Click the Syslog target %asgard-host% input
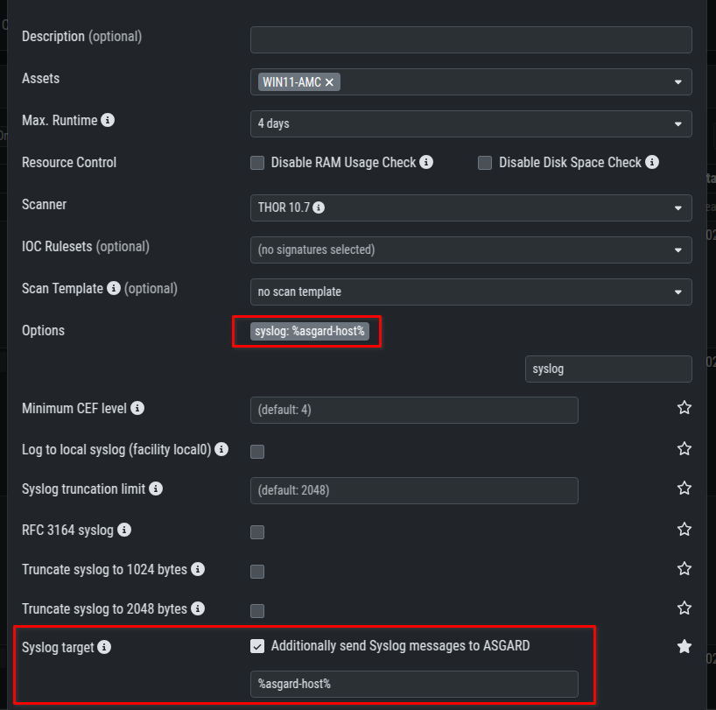The height and width of the screenshot is (710, 716). click(x=414, y=684)
